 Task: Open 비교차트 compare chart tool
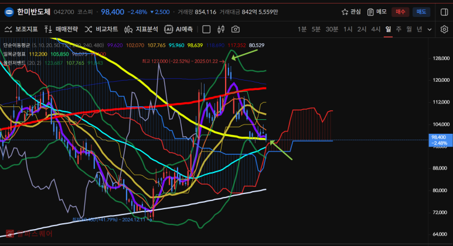[101, 29]
